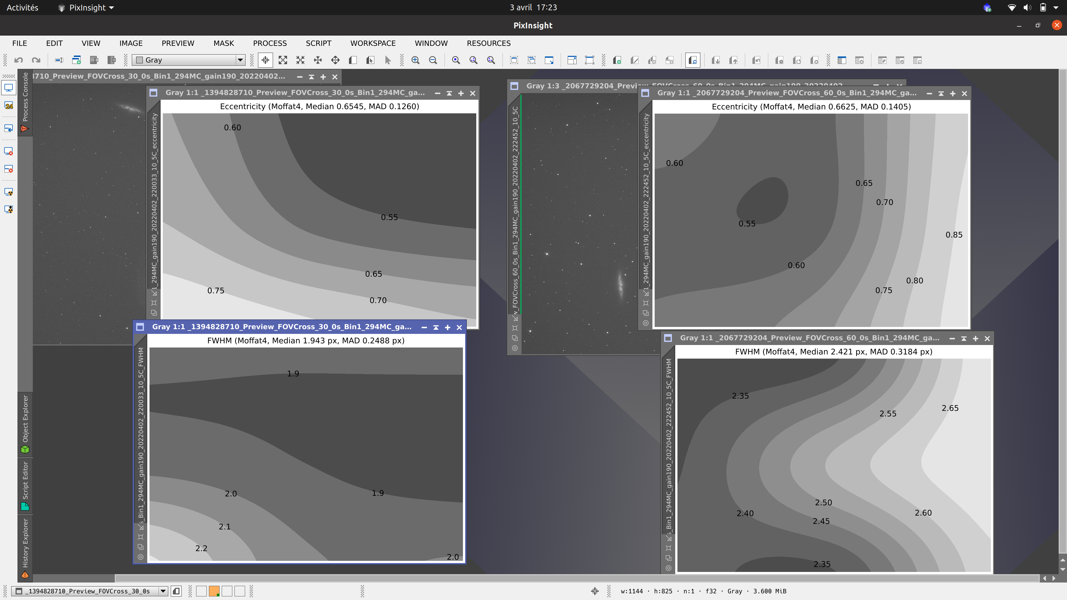Open the PROCESS menu

point(270,43)
